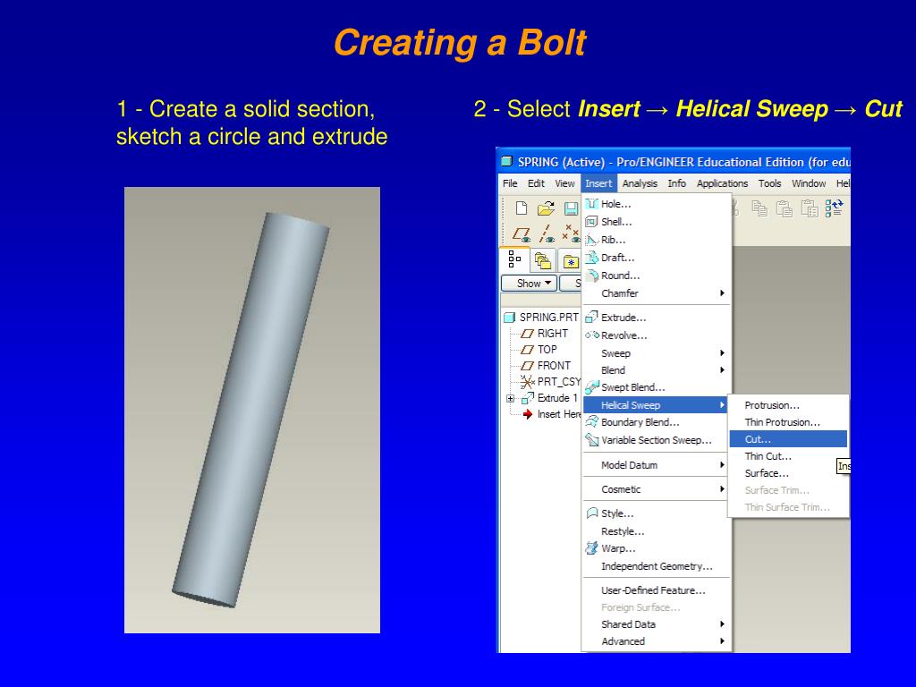Viewport: 916px width, 687px height.
Task: Choose Style... from Insert menu
Action: tap(657, 513)
